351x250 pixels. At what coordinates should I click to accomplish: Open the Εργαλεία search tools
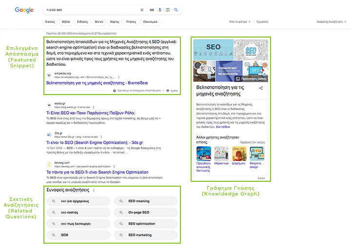pos(262,22)
